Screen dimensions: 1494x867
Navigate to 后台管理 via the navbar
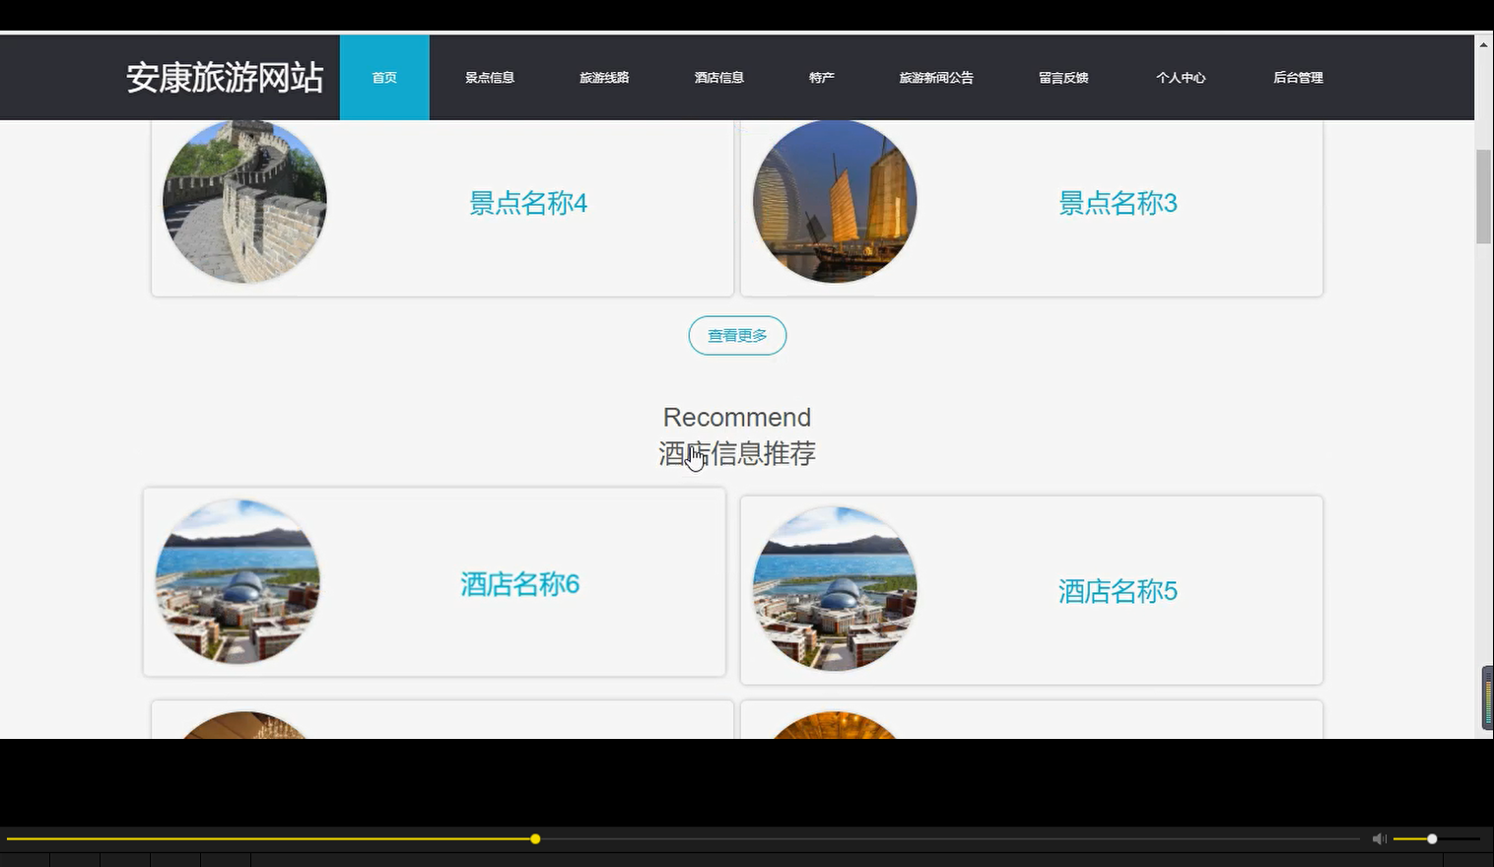[1298, 77]
